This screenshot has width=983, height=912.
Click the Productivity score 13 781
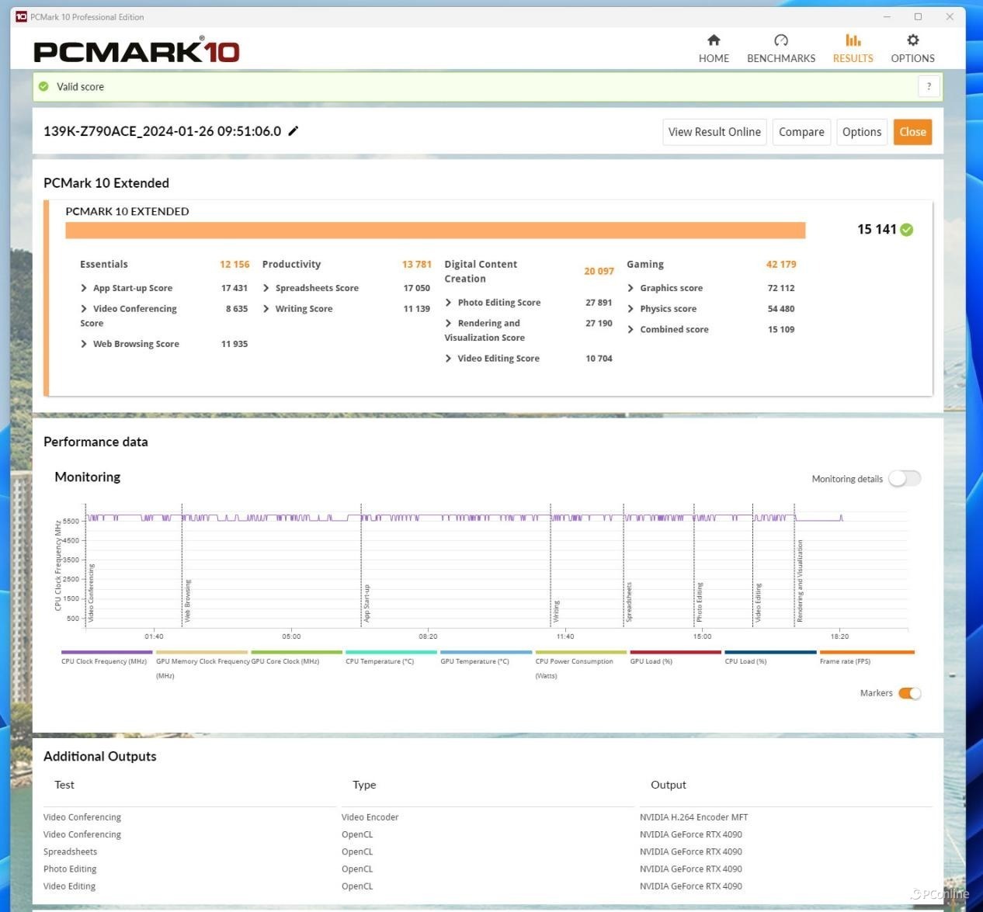pos(417,265)
